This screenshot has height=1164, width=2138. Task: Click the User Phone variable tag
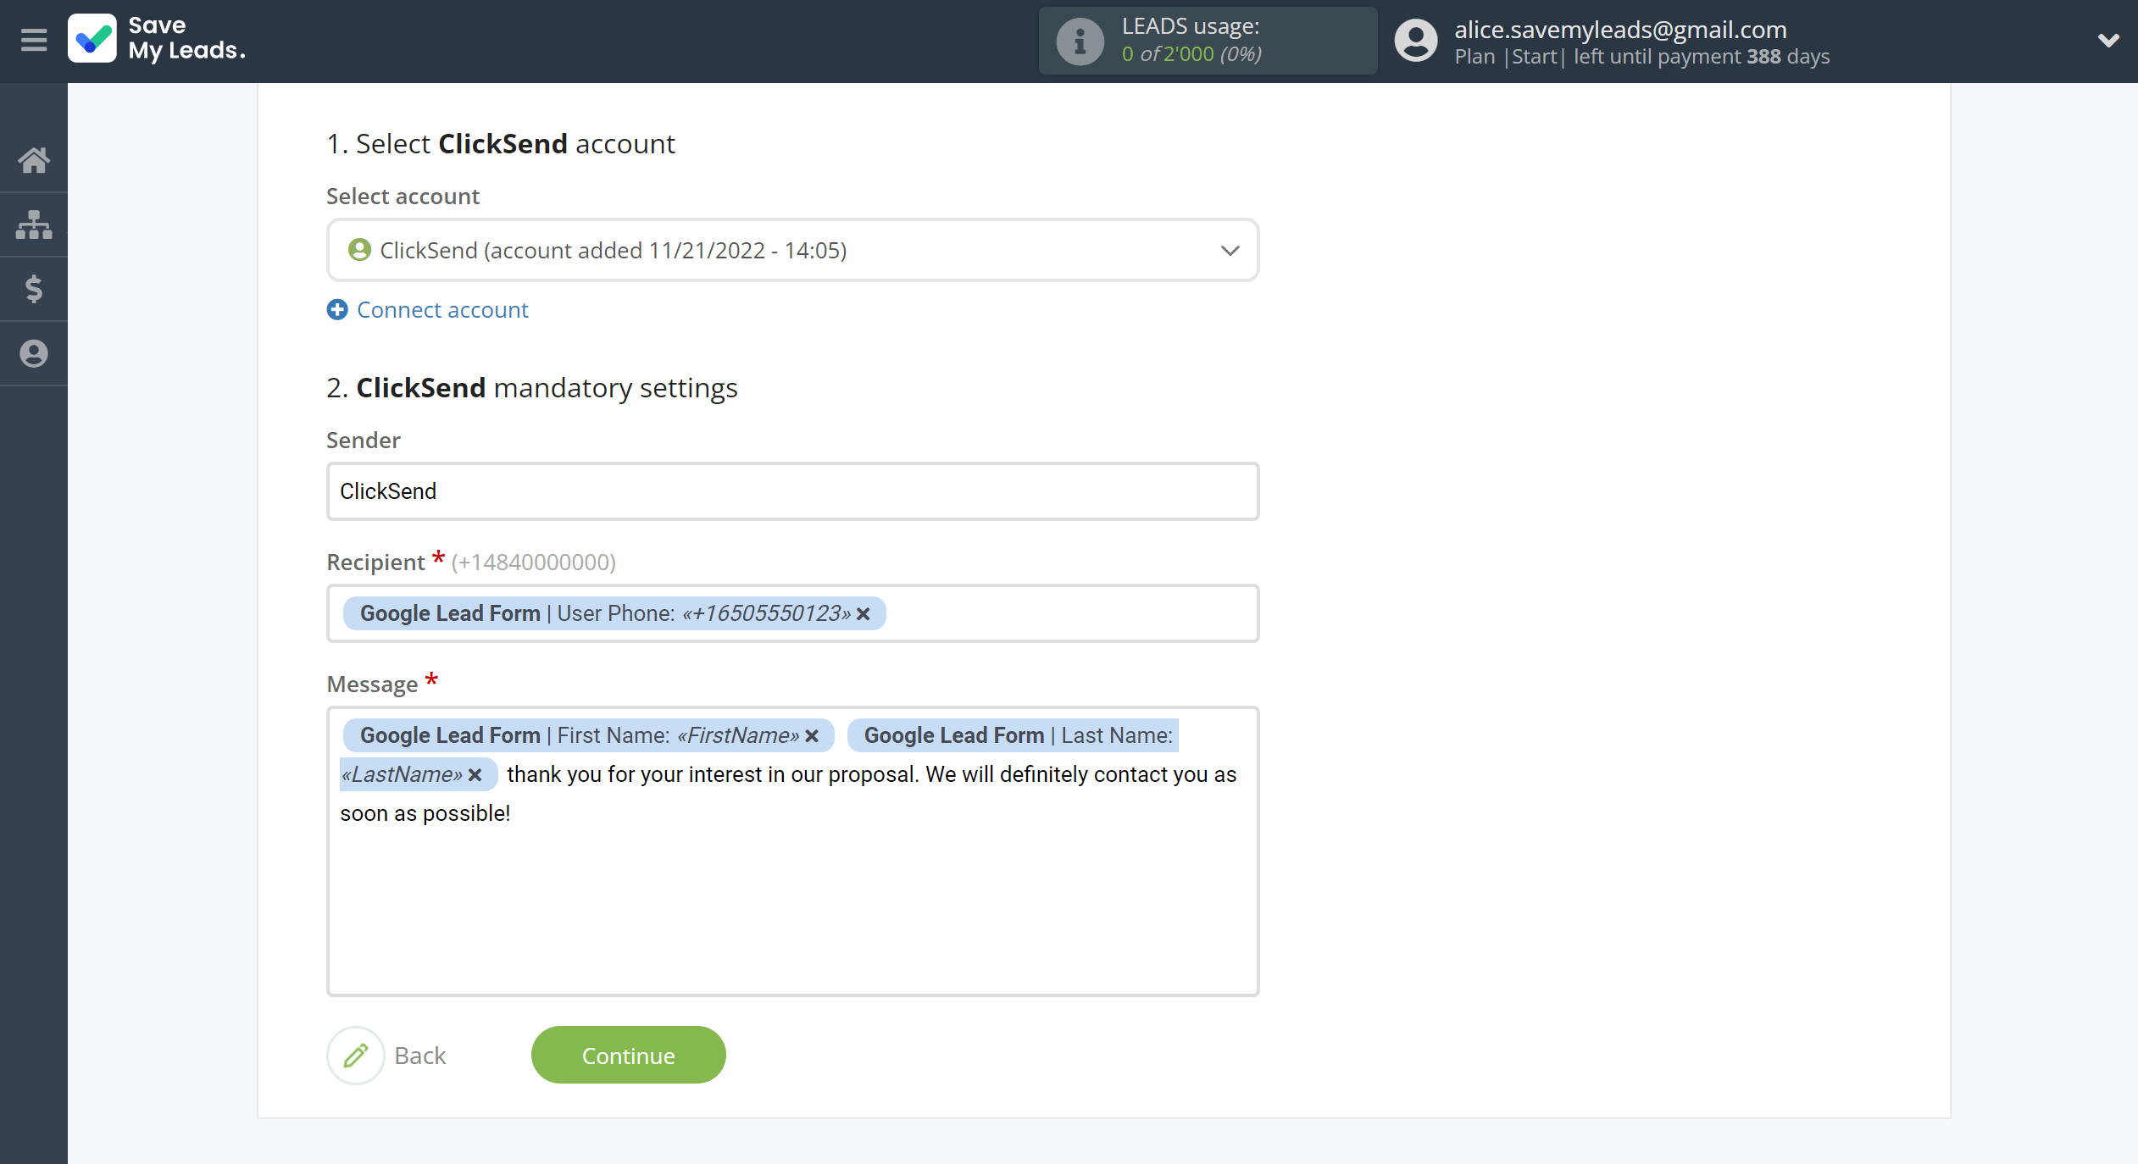coord(614,613)
